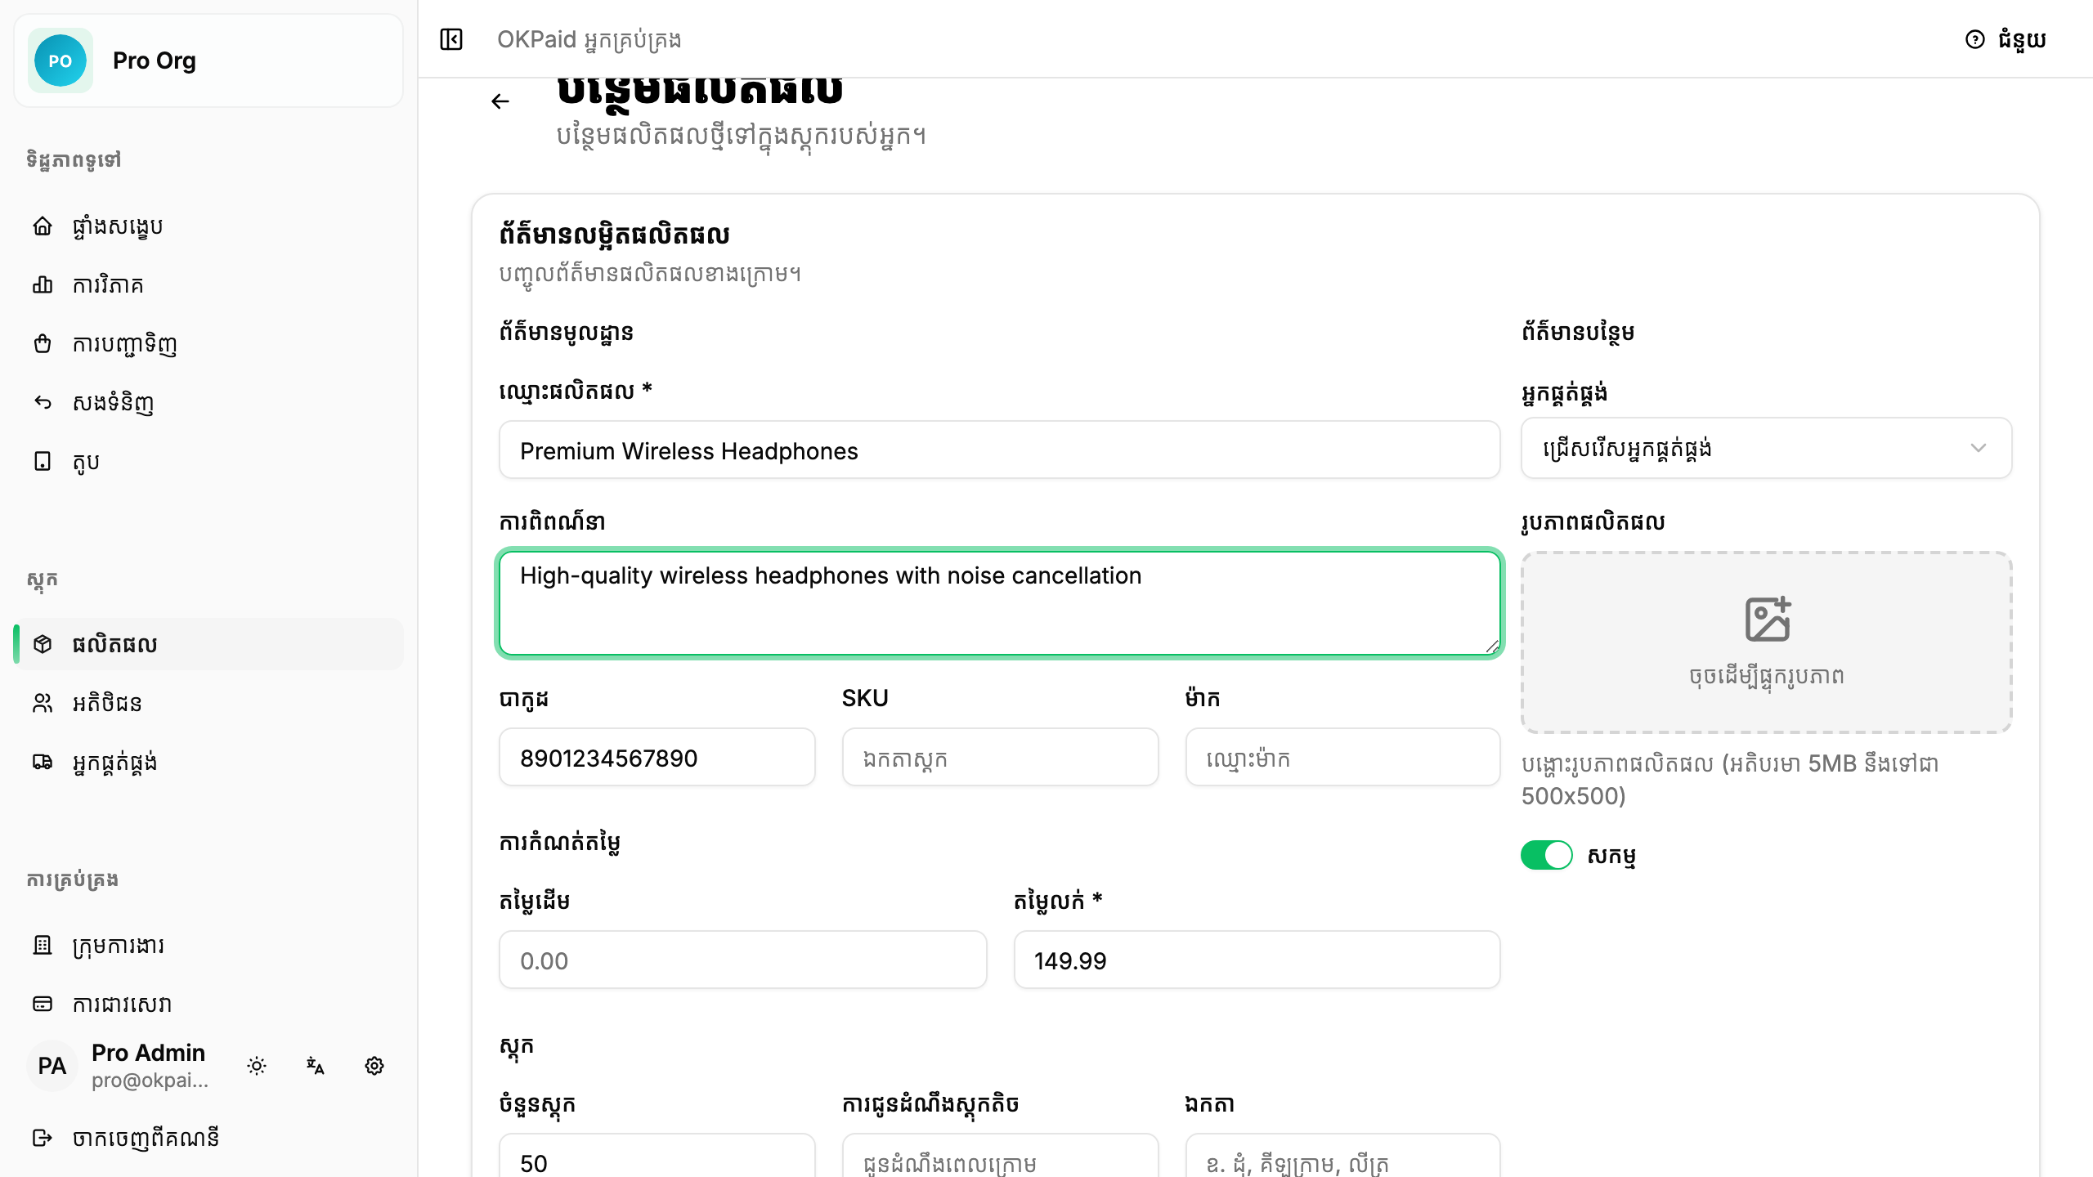Open the home dashboard icon
The height and width of the screenshot is (1177, 2093).
click(43, 226)
